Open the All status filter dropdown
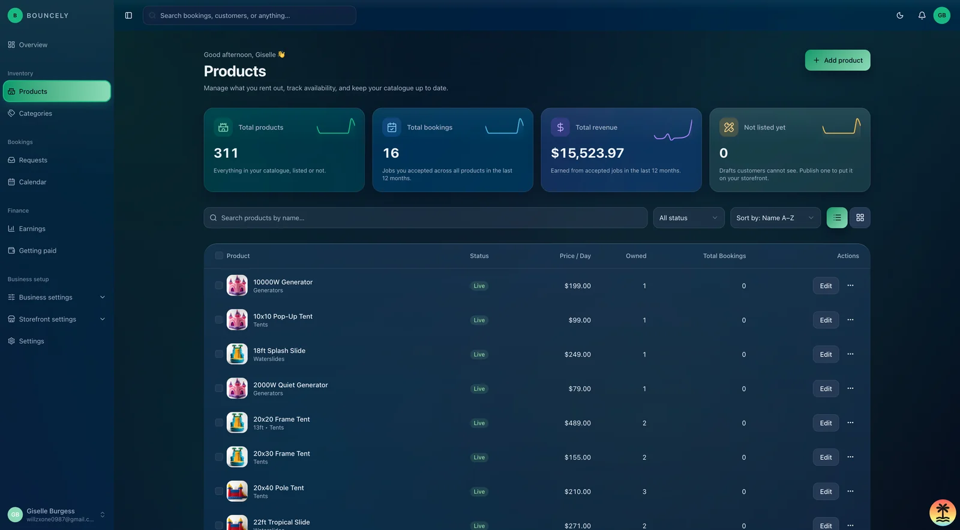The image size is (960, 530). coord(689,218)
